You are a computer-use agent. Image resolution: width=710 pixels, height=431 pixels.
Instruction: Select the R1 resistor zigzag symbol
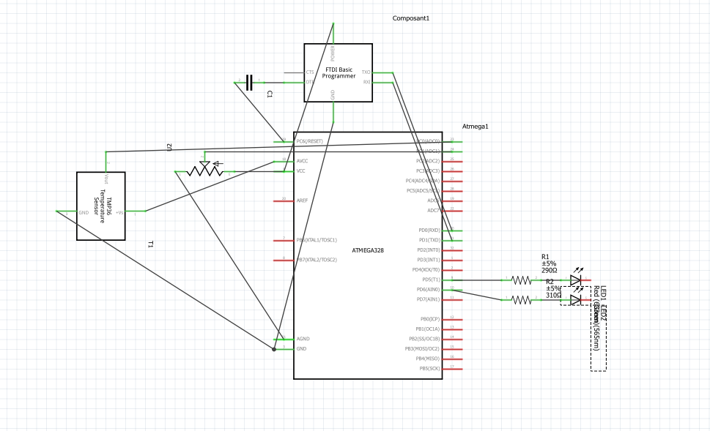[521, 280]
